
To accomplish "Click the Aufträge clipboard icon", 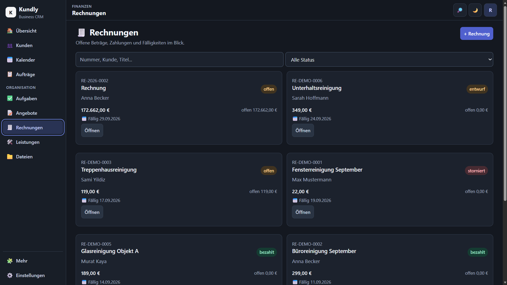I will [x=10, y=75].
